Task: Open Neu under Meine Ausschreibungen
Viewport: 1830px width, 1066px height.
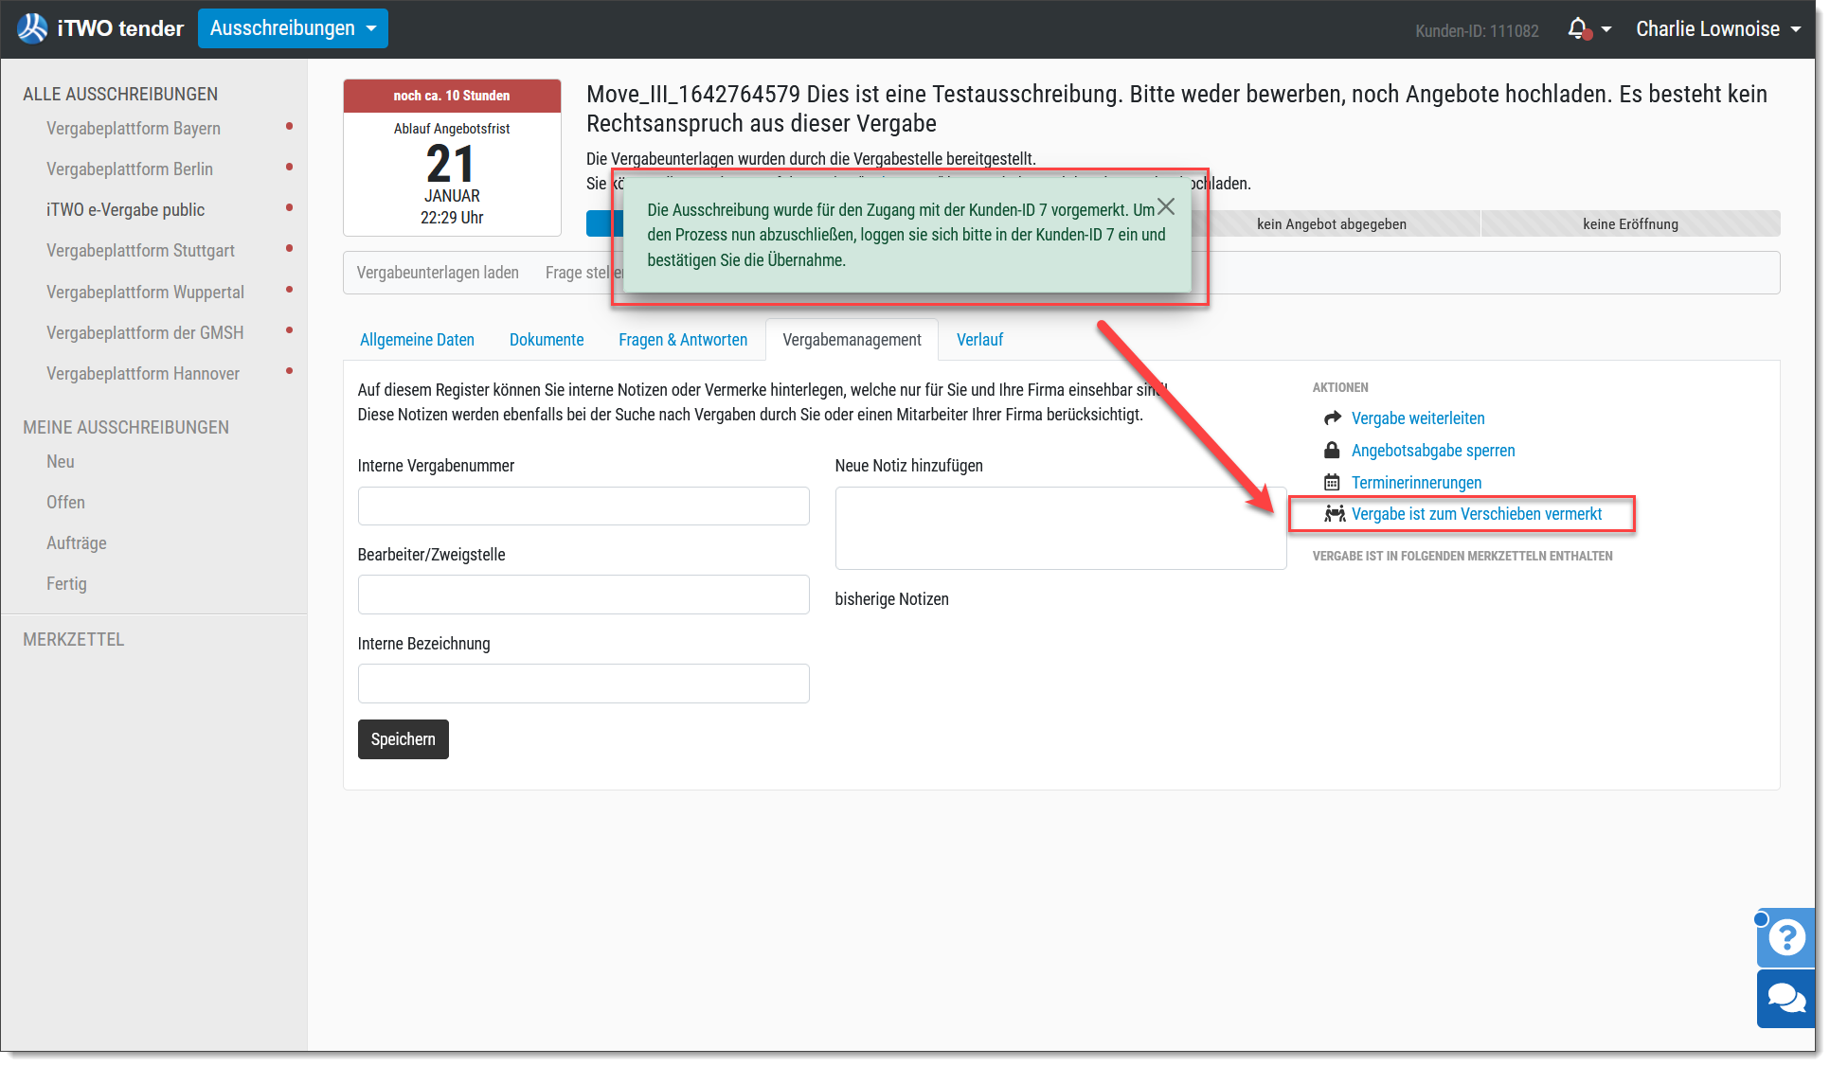Action: (61, 461)
